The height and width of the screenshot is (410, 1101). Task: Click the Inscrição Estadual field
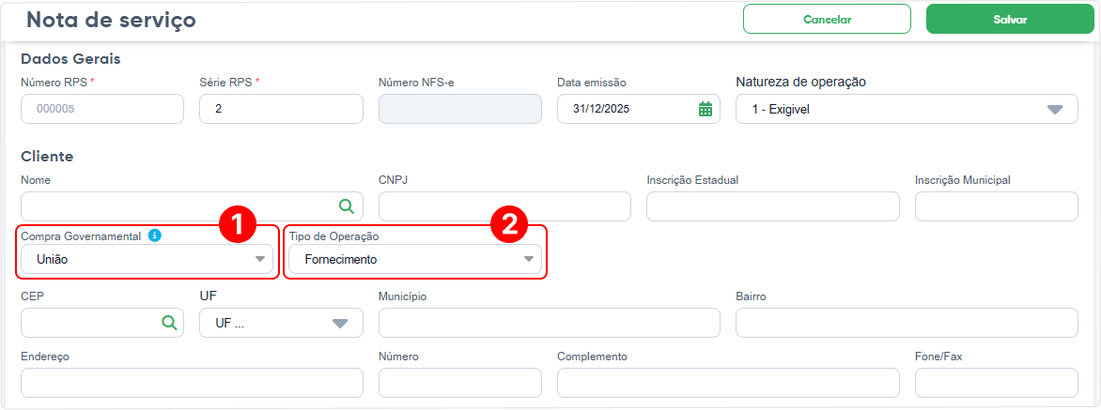[773, 206]
